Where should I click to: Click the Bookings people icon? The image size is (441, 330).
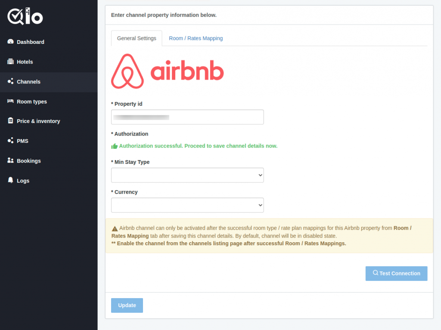(10, 160)
